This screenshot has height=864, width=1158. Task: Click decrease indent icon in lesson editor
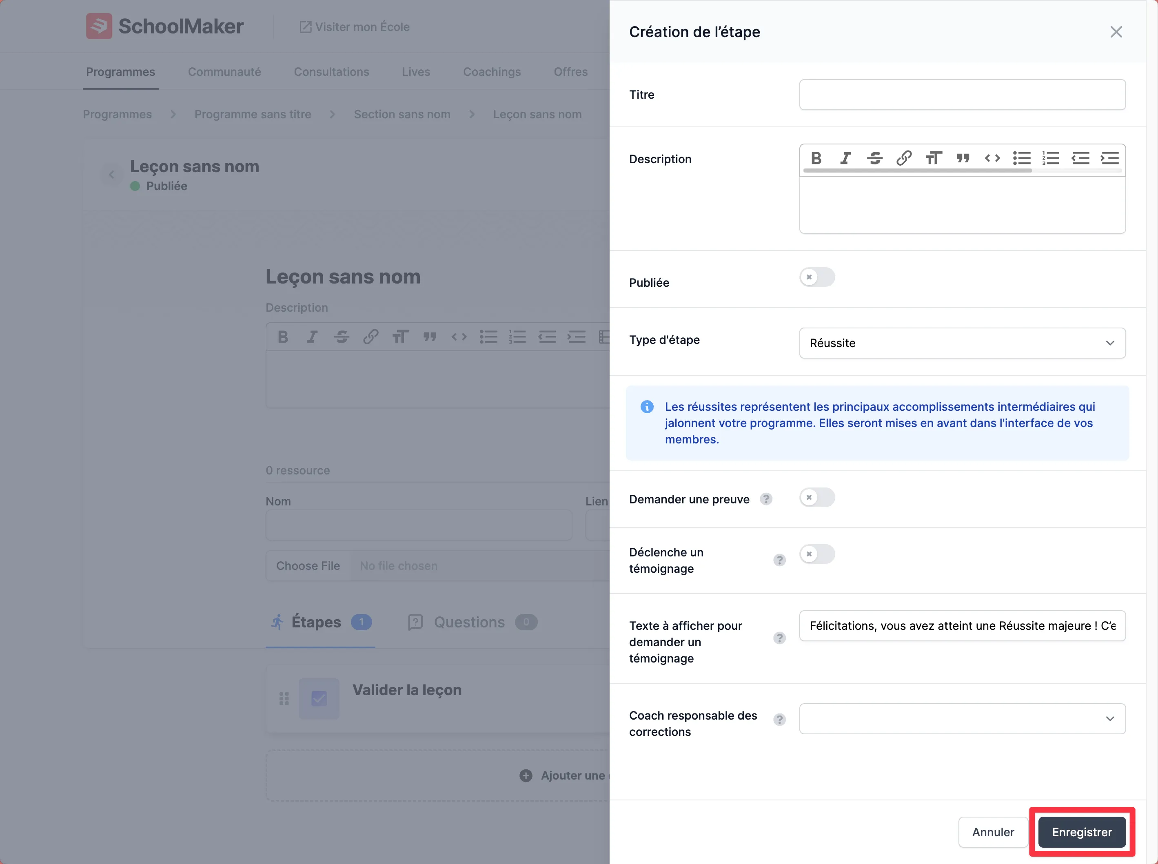click(547, 337)
